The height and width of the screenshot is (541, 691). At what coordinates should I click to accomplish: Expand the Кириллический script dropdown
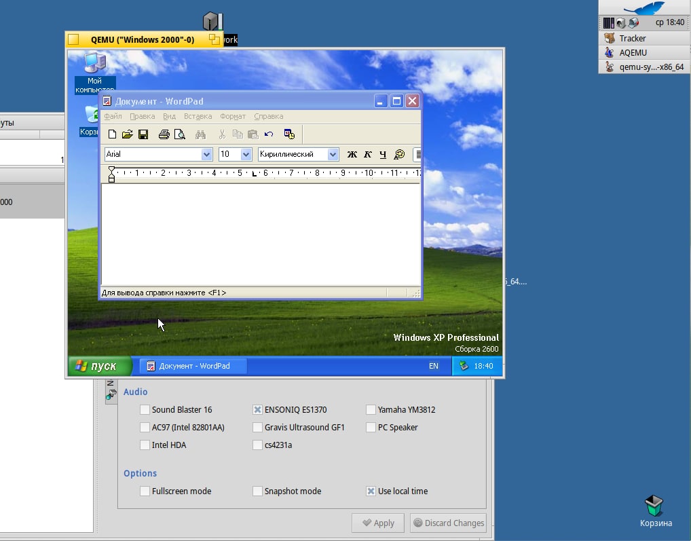tap(333, 154)
